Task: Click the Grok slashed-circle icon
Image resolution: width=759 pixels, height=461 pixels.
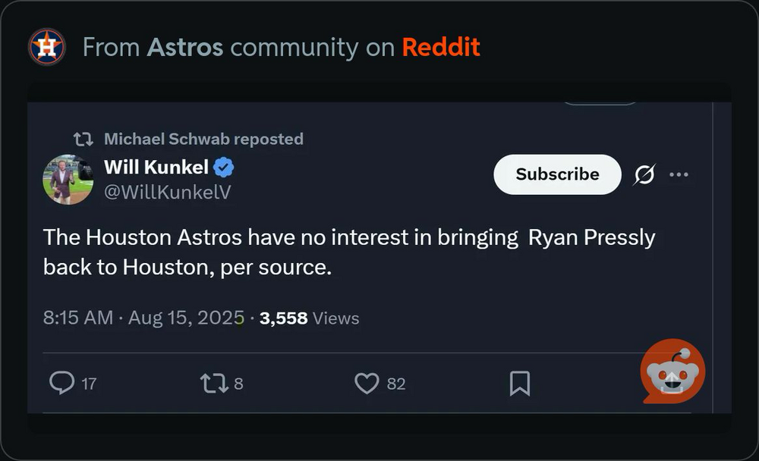Action: pos(644,175)
